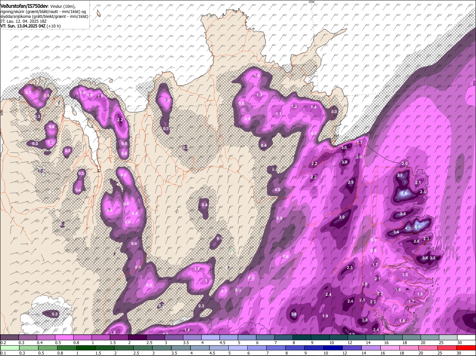Select the 0.2 swatch in top legend row
476x356 pixels.
(x=9, y=337)
